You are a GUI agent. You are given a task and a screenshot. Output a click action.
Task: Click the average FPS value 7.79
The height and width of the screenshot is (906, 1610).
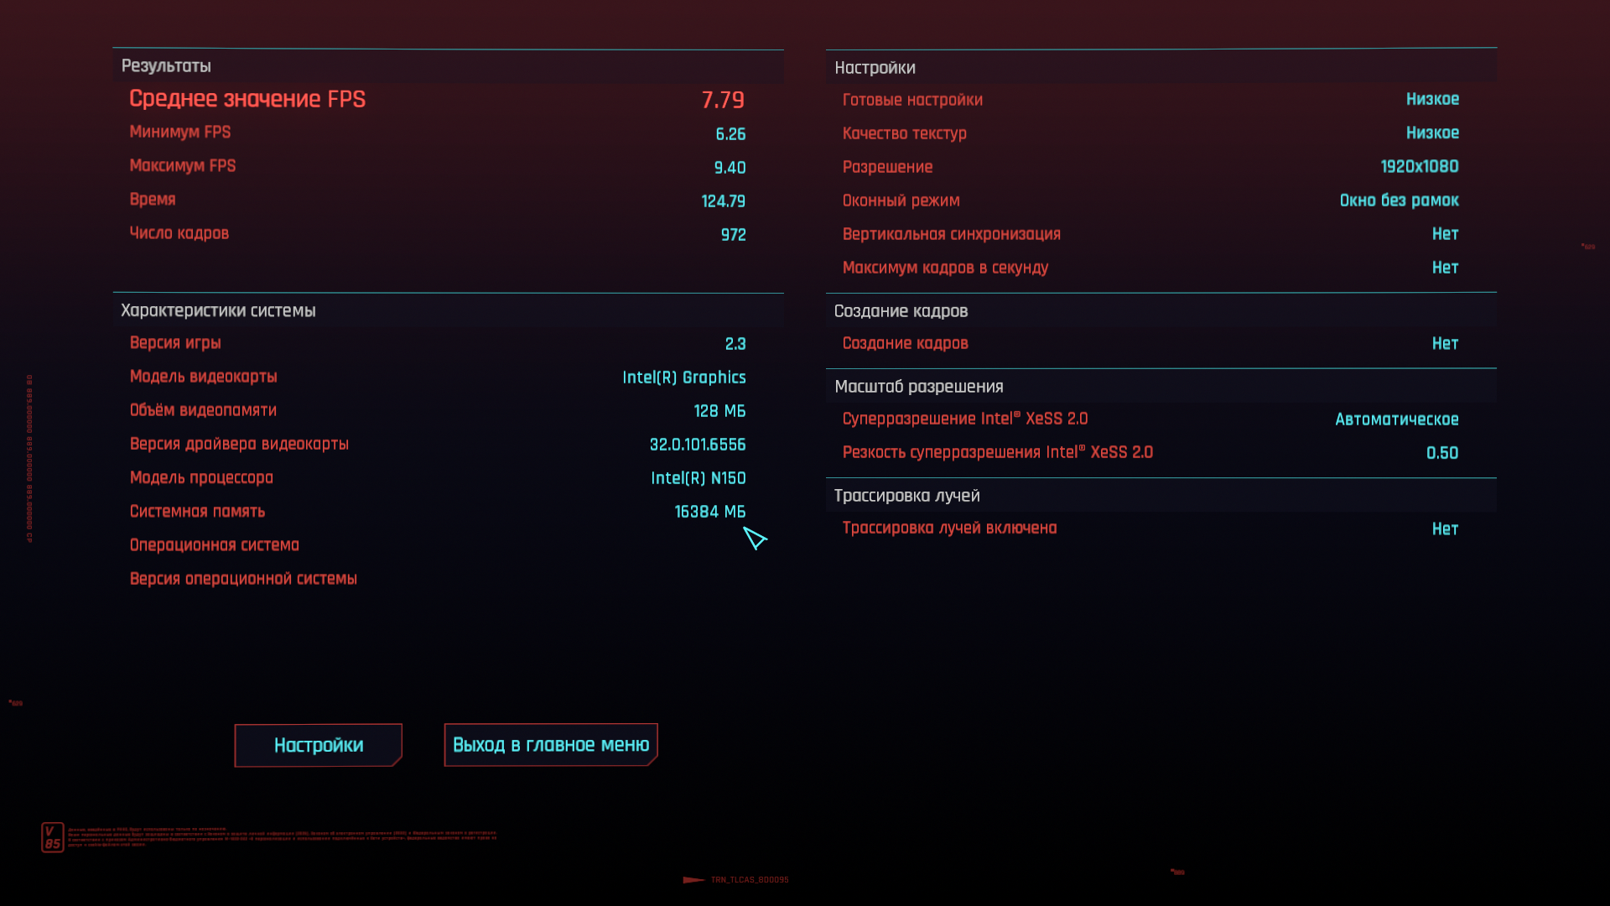(723, 100)
